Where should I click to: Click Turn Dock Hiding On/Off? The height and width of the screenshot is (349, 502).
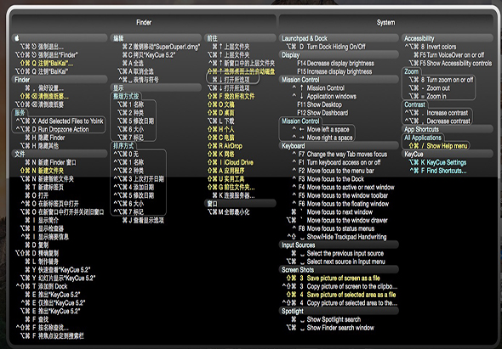coord(326,47)
